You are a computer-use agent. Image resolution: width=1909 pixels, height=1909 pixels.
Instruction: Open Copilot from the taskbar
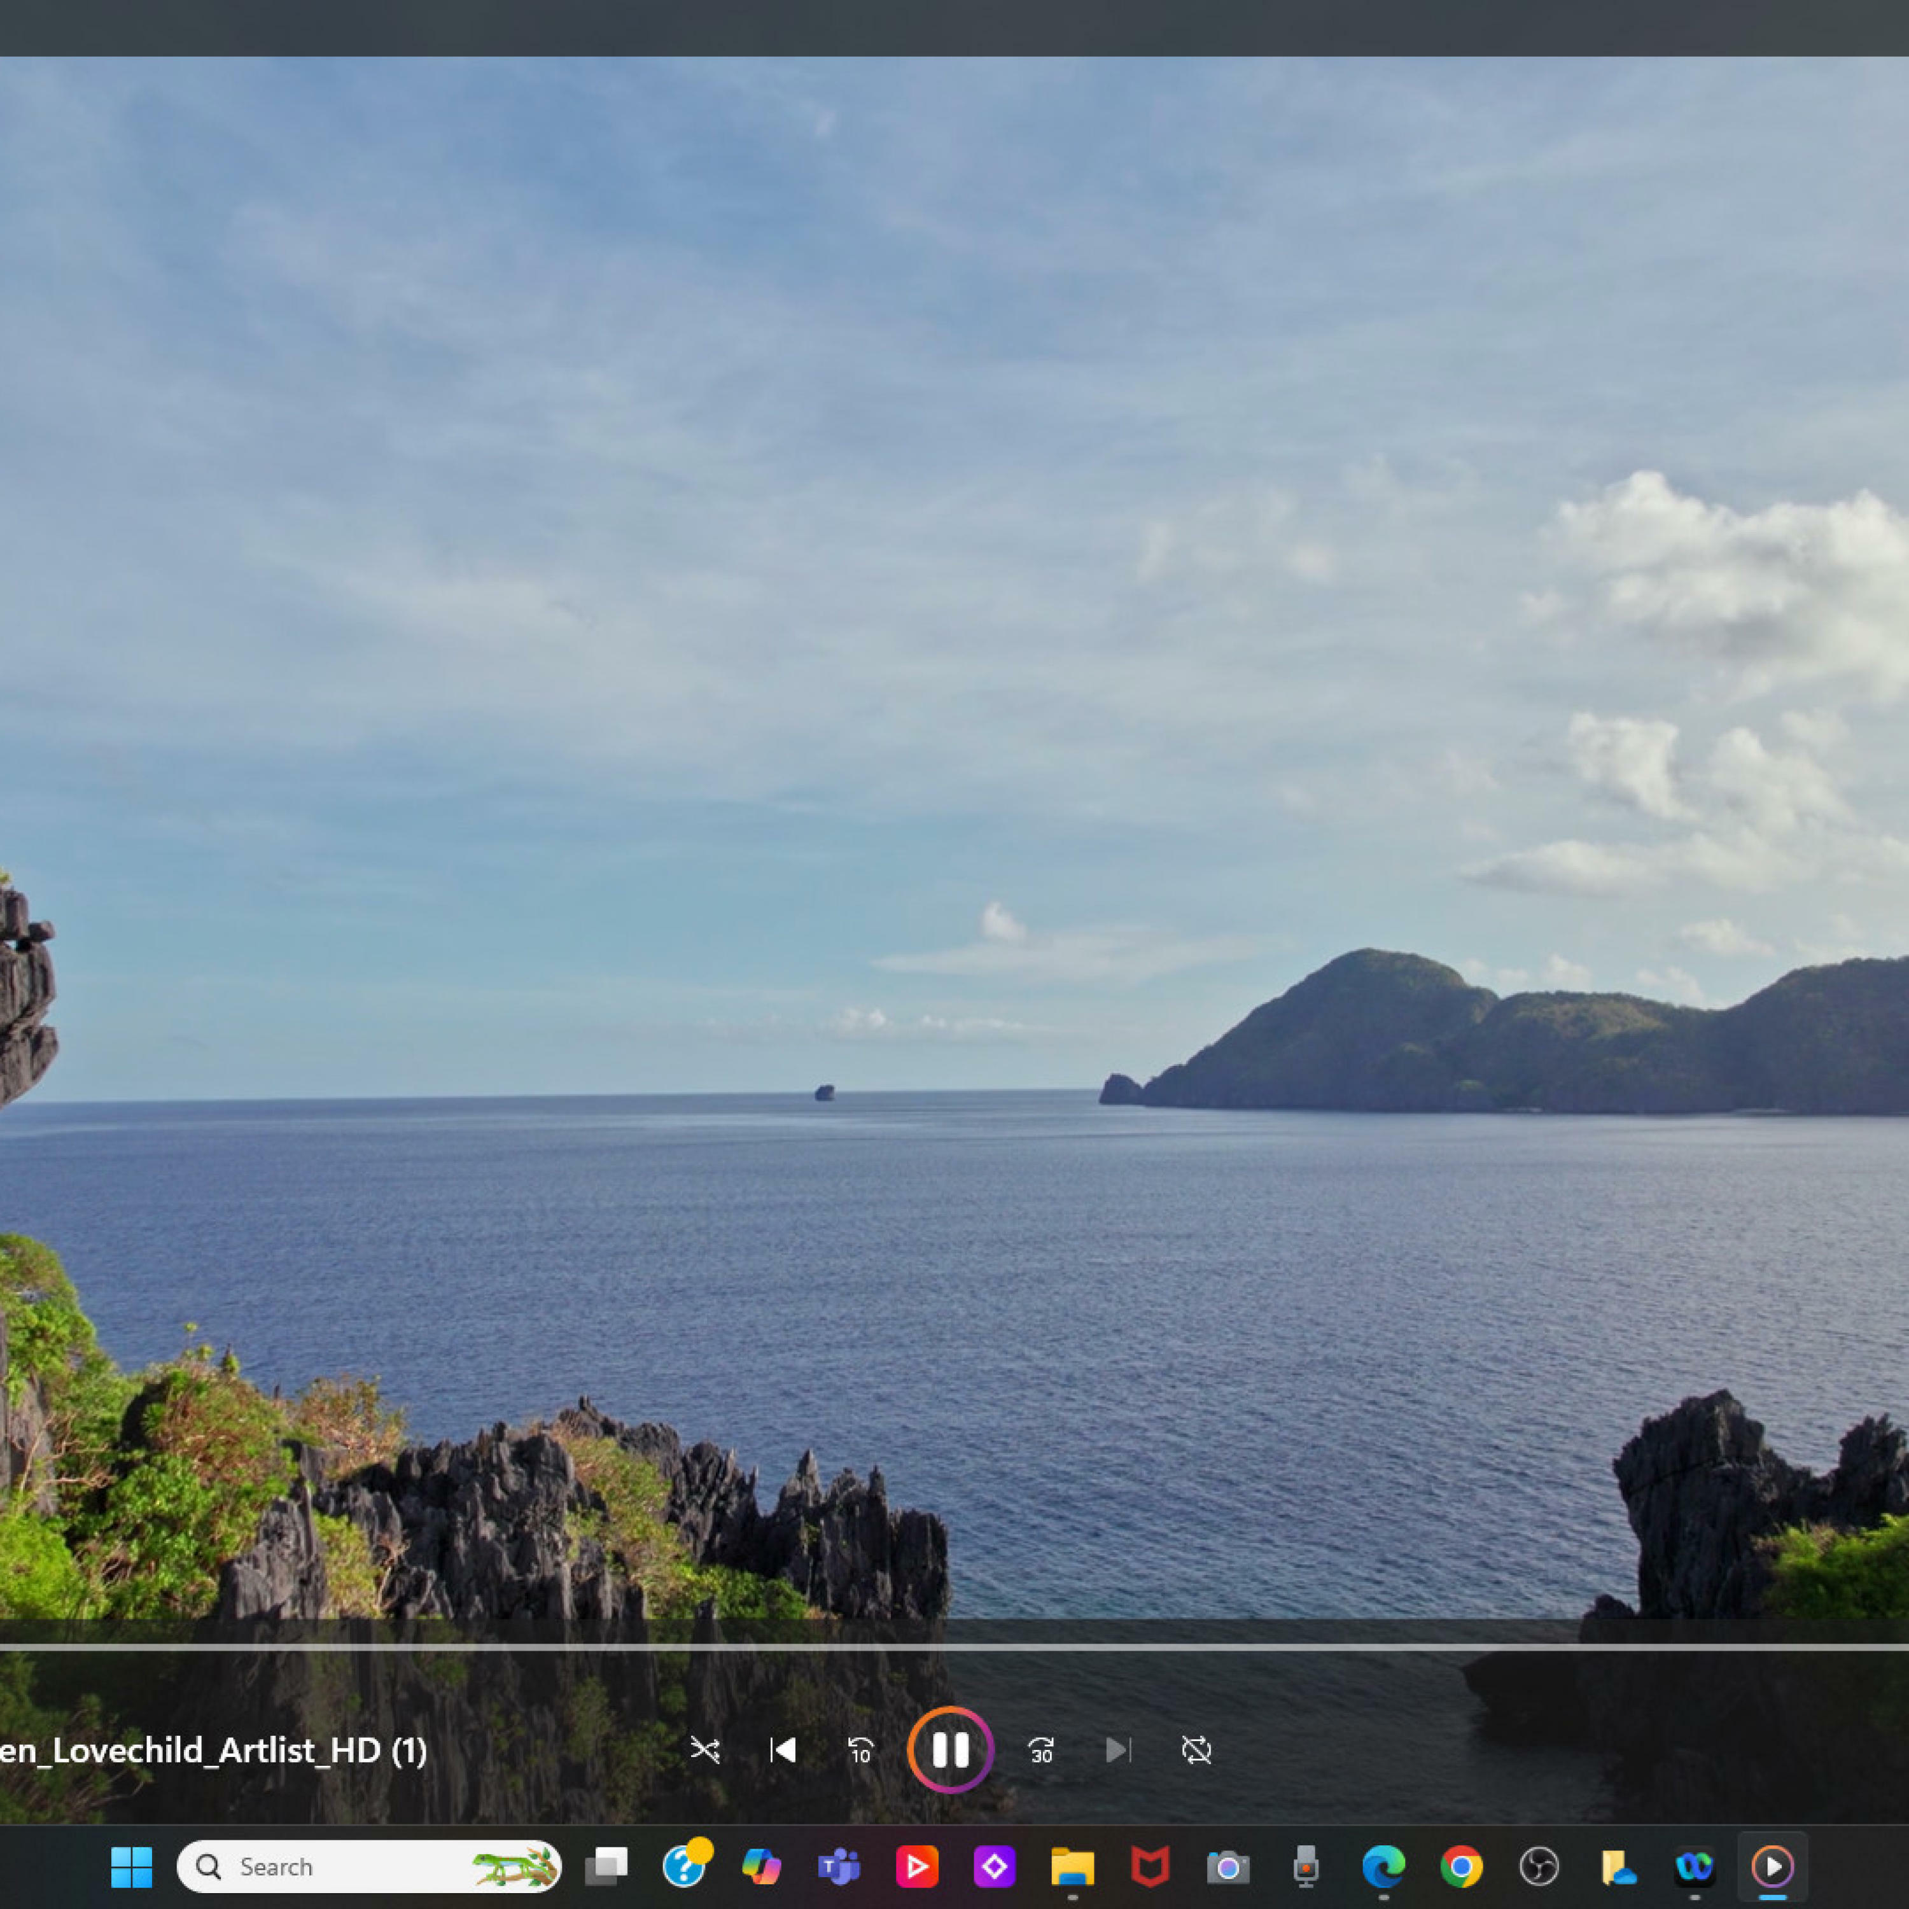[x=761, y=1866]
